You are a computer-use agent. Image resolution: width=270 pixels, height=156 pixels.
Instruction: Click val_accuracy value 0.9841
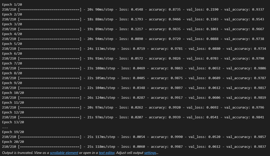[x=258, y=117]
